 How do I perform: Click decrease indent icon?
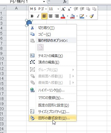pyautogui.click(x=76, y=9)
